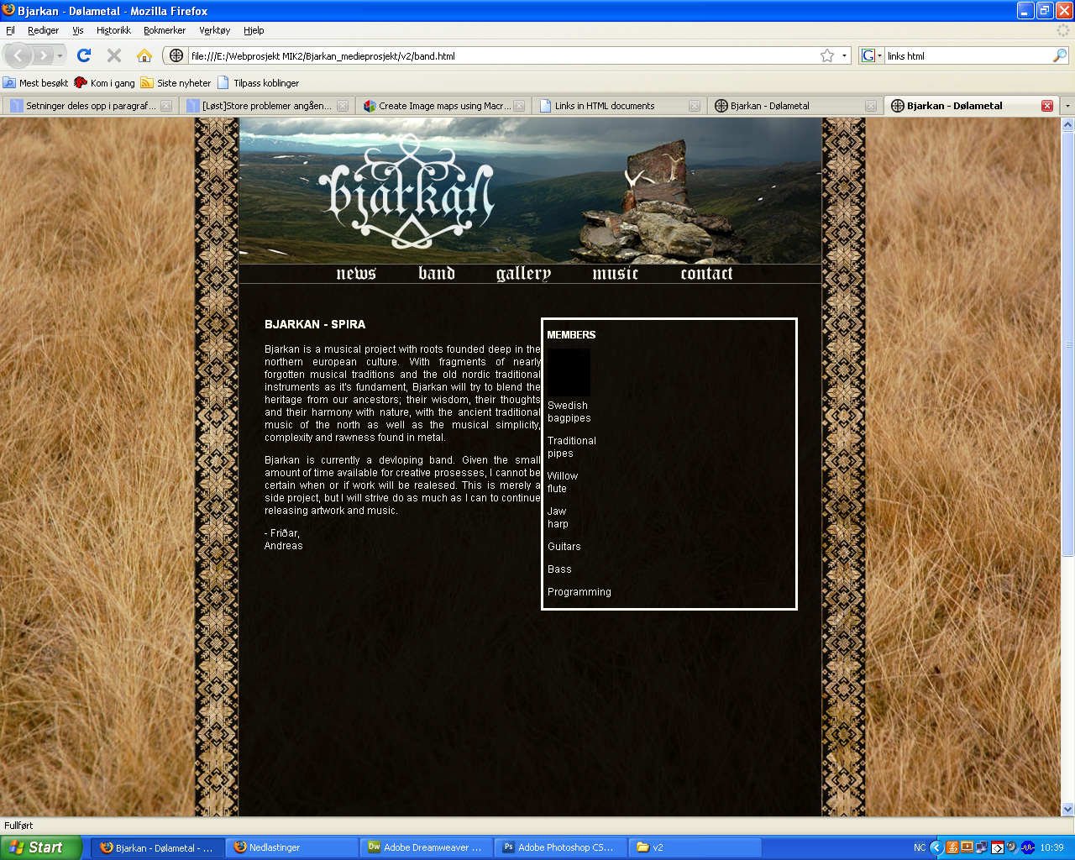Viewport: 1075px width, 860px height.
Task: Go to the 'gallery' page
Action: point(523,274)
